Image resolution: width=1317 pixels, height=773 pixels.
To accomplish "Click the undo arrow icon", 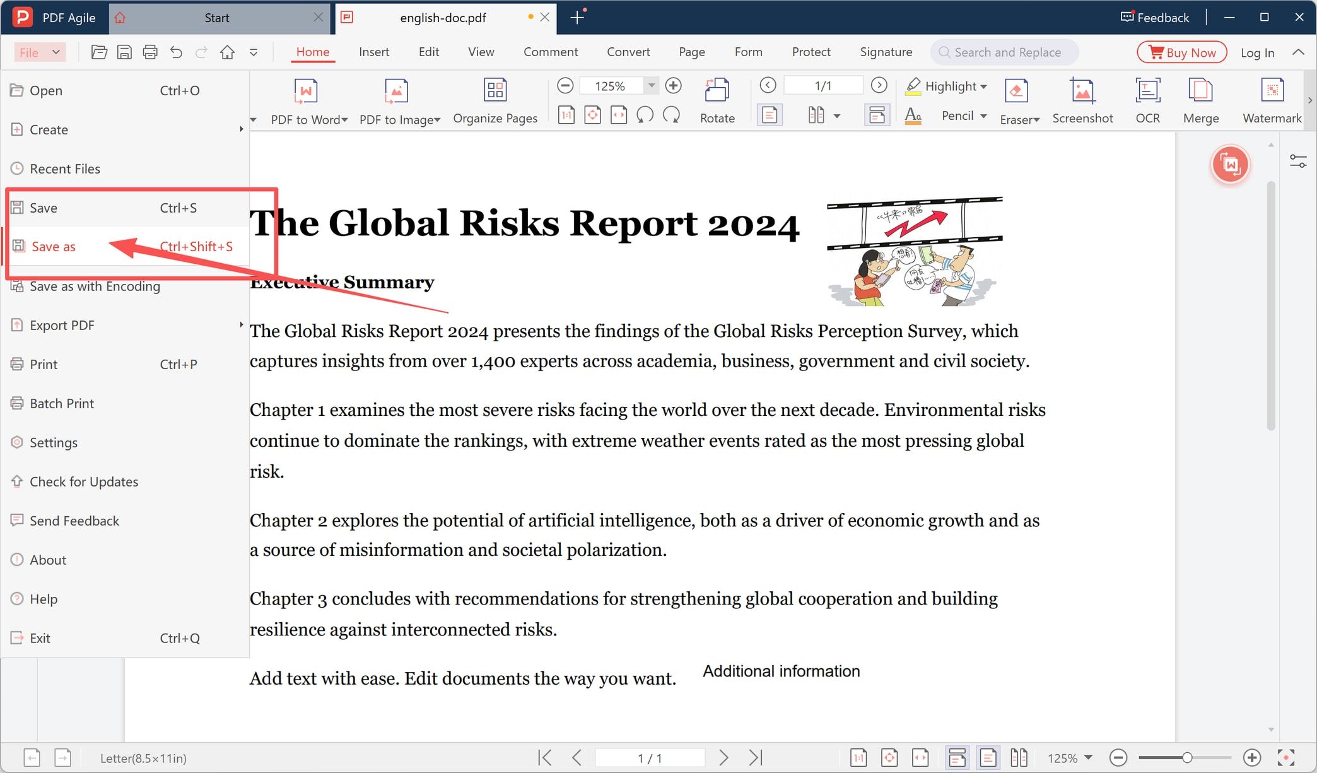I will coord(176,52).
